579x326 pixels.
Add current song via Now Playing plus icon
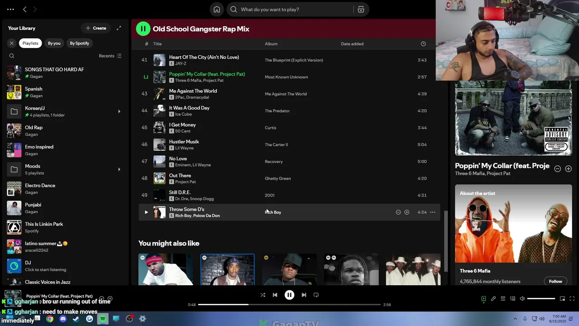(568, 169)
